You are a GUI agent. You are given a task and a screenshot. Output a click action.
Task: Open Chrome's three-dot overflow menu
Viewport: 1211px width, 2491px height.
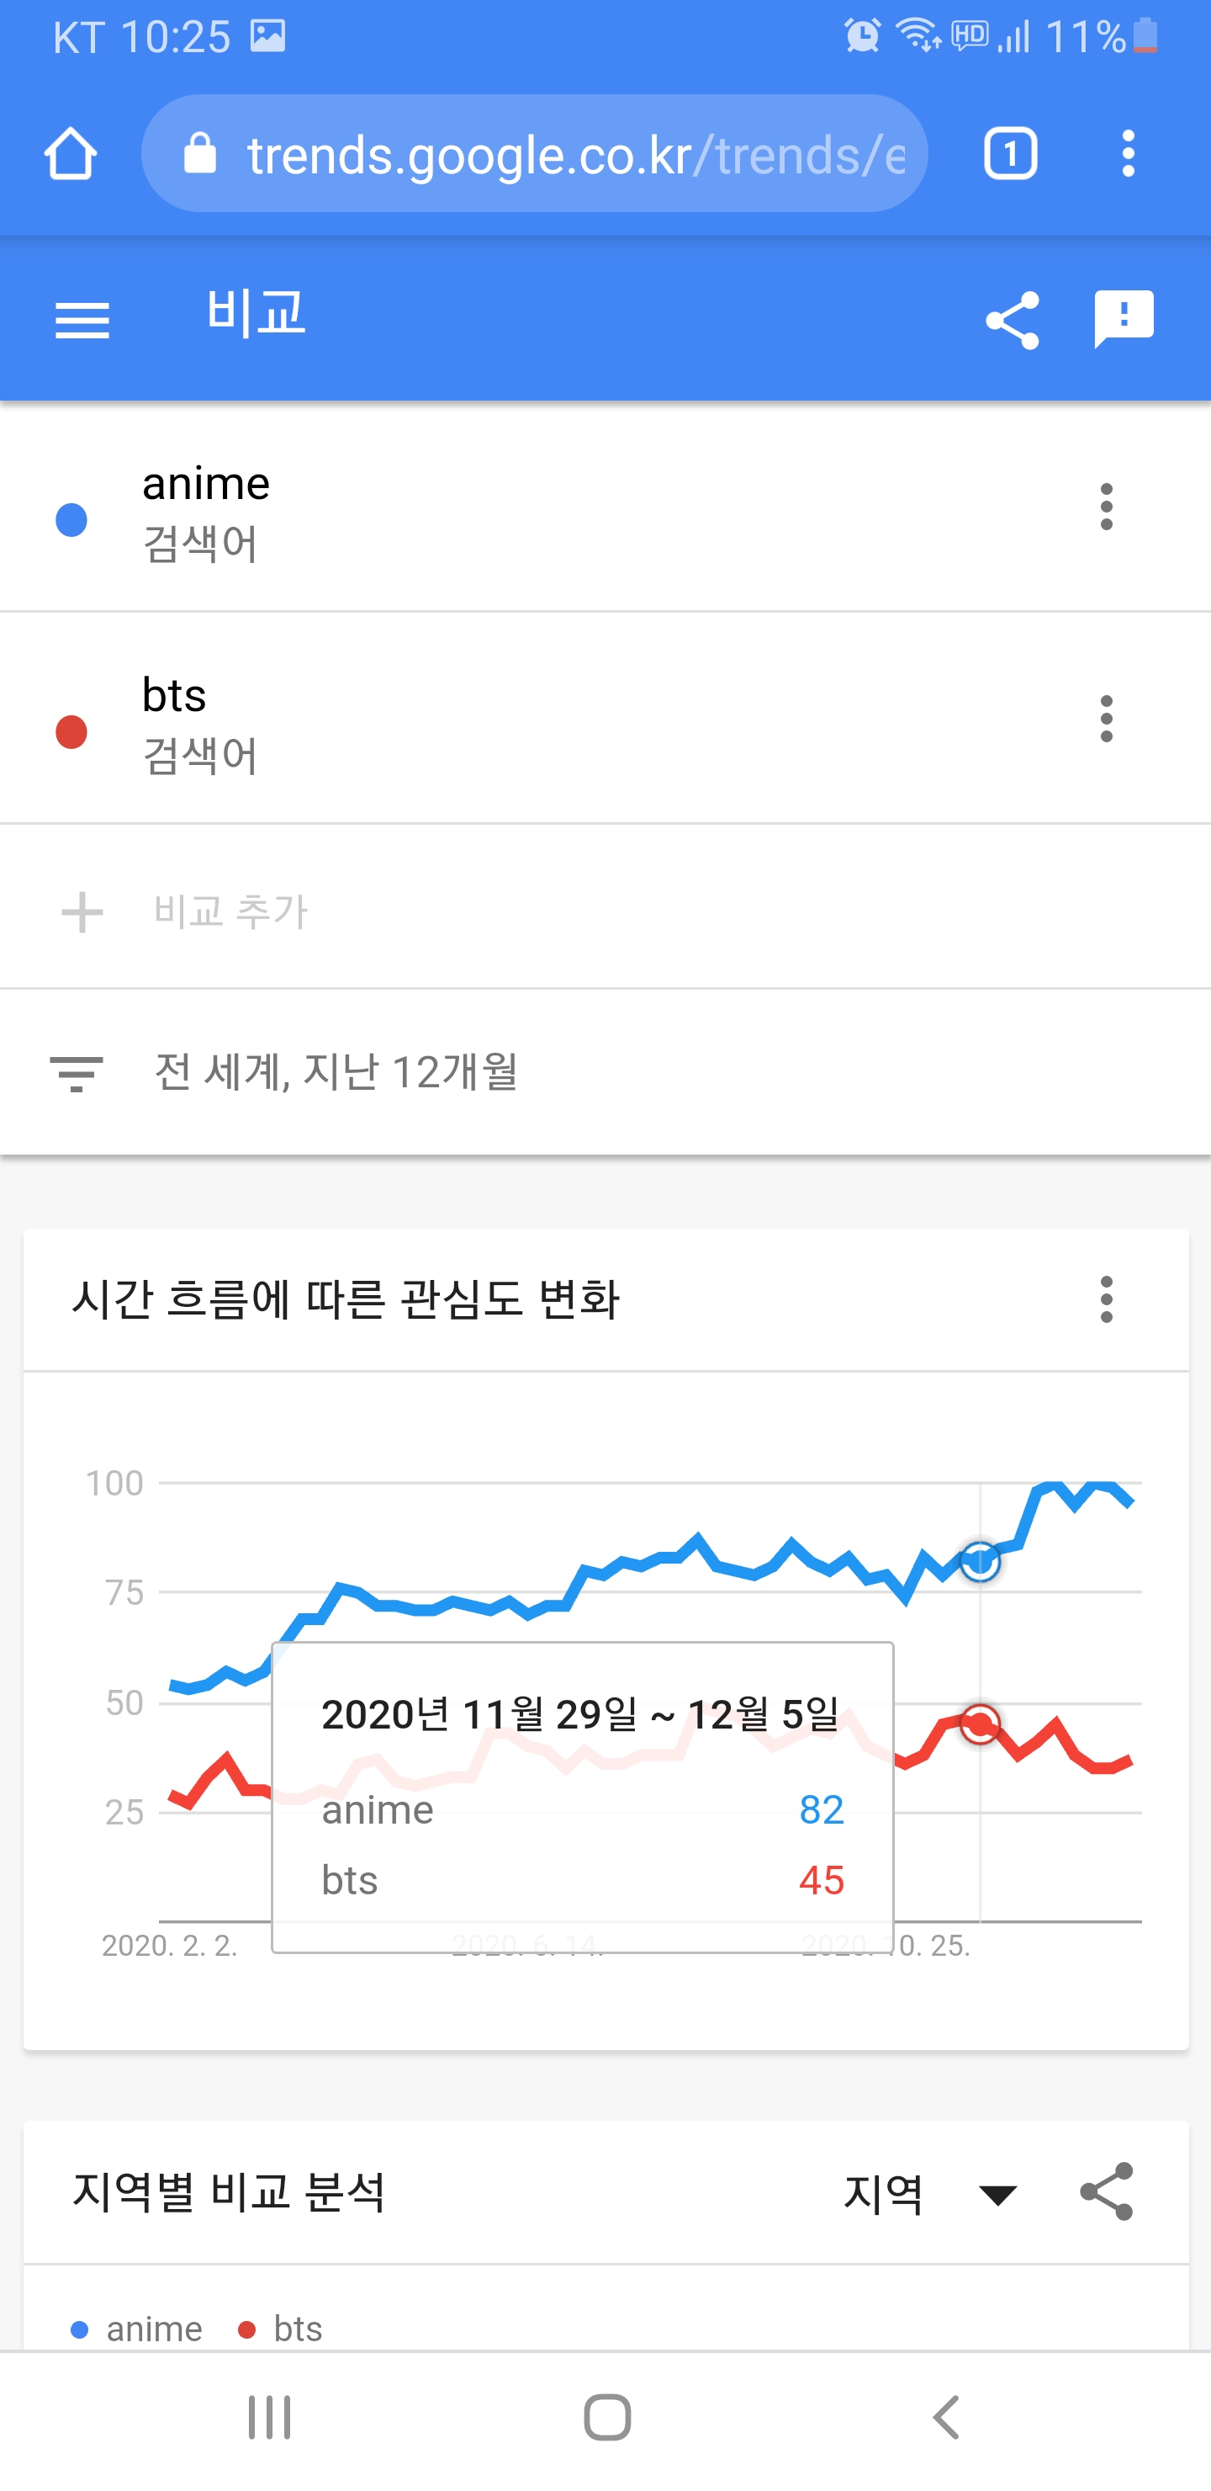[1128, 155]
